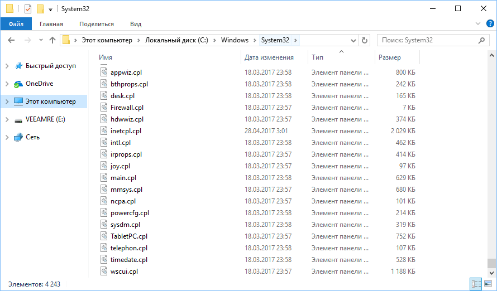This screenshot has height=291, width=497.
Task: Select the powercfg.cpl file name
Action: point(130,213)
